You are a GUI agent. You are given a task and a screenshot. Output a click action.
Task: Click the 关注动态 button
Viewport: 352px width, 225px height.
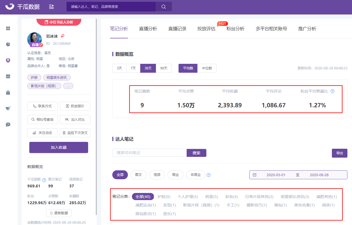coord(42,133)
